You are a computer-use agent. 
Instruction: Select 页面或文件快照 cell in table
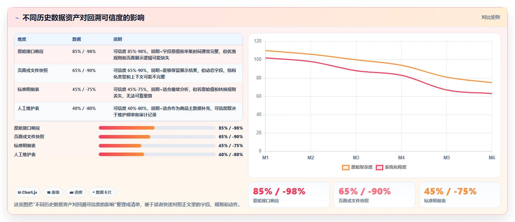click(33, 70)
